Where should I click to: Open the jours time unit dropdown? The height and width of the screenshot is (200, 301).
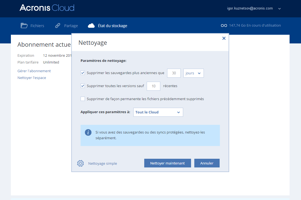193,73
